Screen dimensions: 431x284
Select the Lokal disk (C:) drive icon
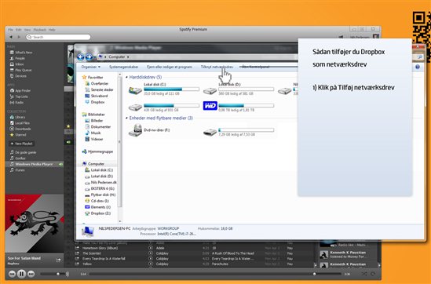click(135, 90)
